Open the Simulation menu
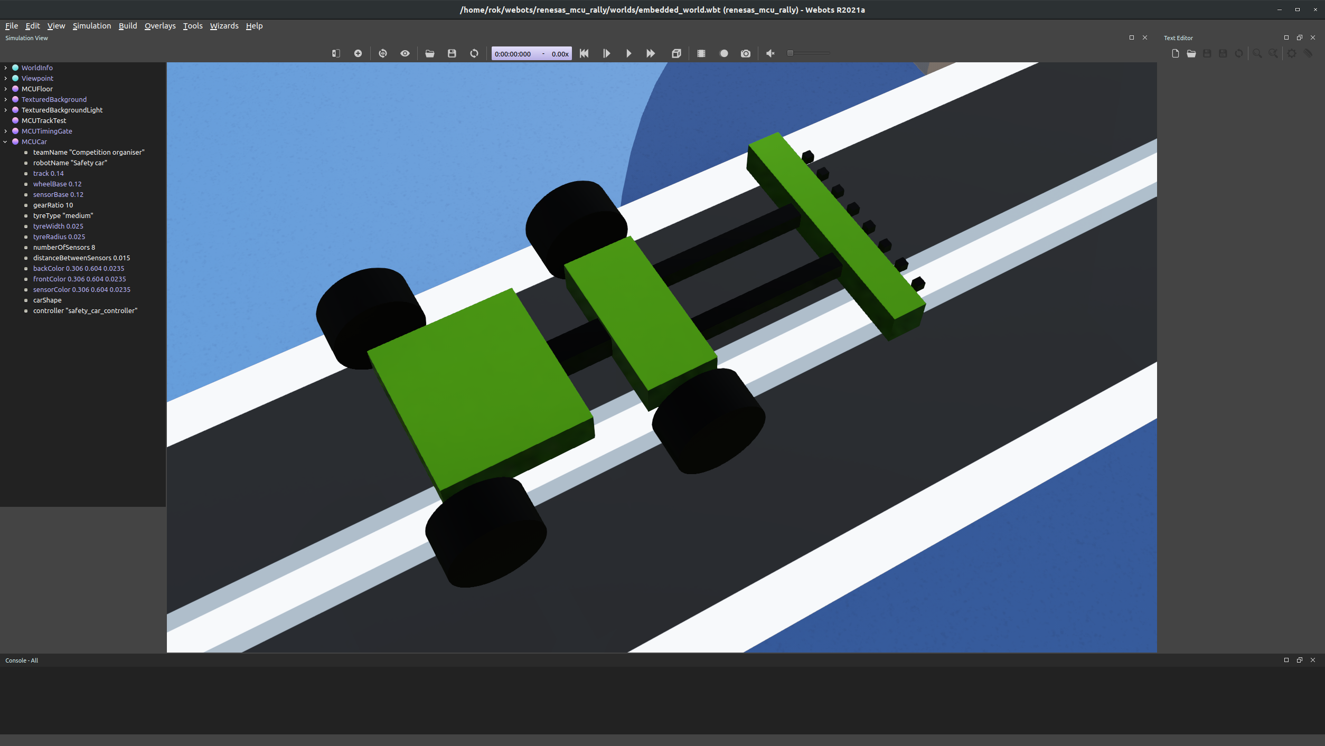The height and width of the screenshot is (746, 1325). 91,25
